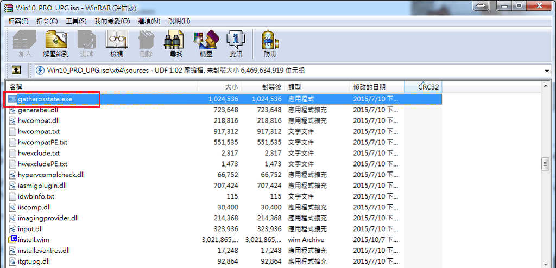Viewport: 556px width, 268px height.
Task: Click the file list scrollbar thumb
Action: point(545,164)
